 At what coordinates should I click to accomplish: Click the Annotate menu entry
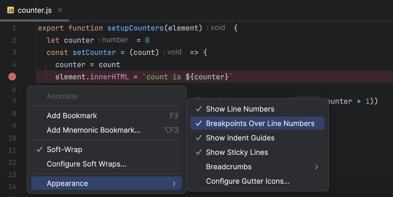[62, 96]
